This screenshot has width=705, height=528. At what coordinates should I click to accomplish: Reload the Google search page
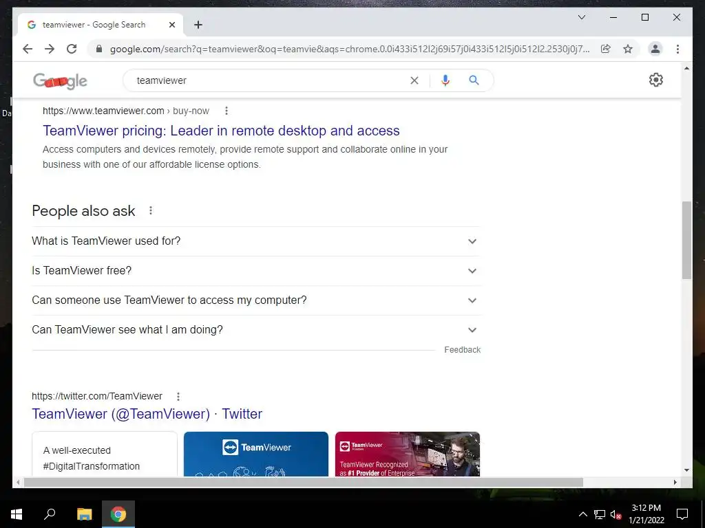[72, 49]
